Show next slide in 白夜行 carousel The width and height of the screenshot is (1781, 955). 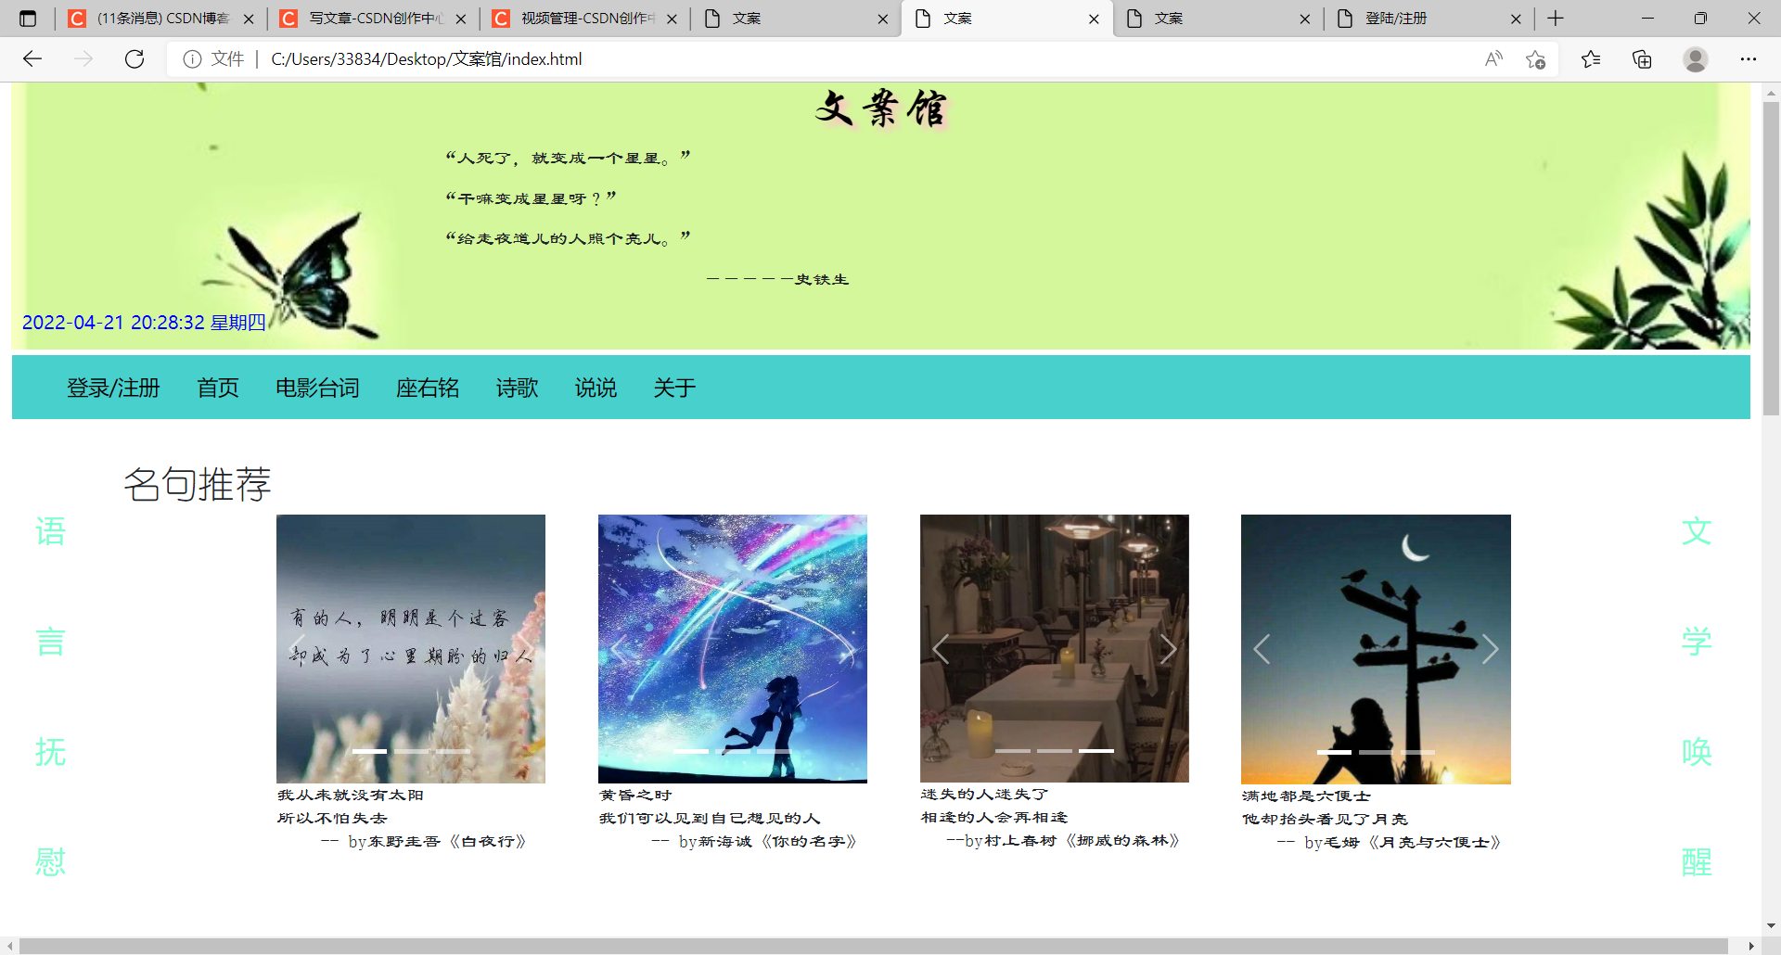coord(525,649)
